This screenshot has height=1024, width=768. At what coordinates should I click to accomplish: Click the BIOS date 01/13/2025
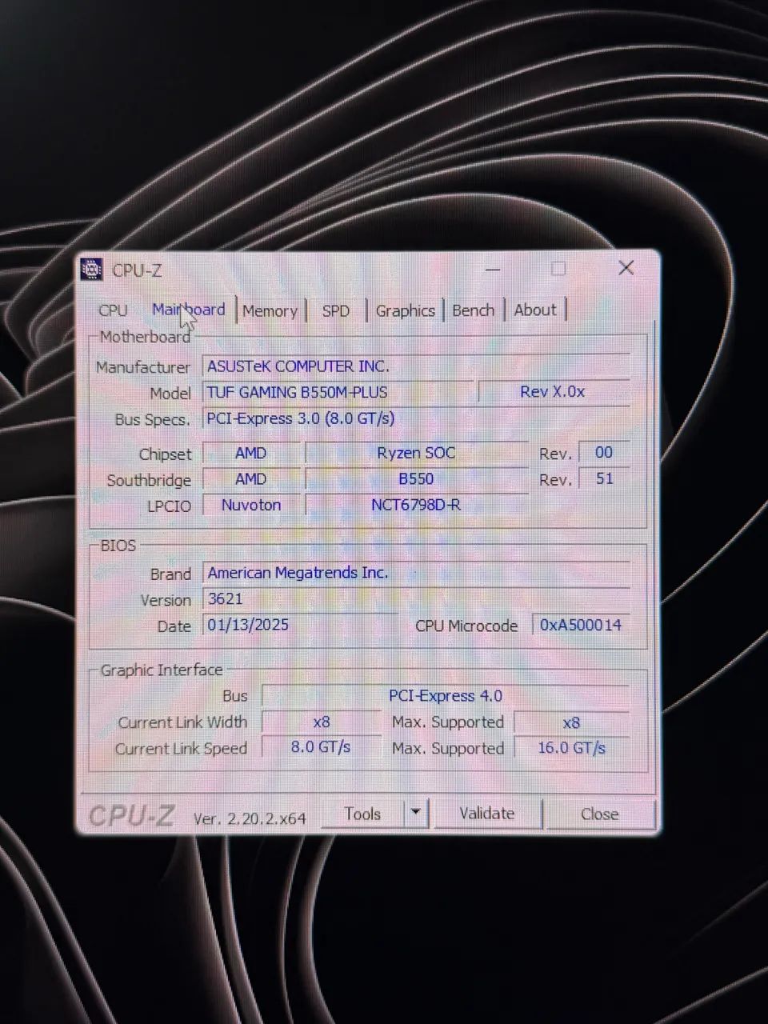[300, 625]
